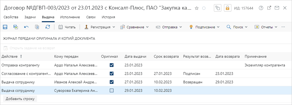Open the Поиск dropdown
Image resolution: width=292 pixels, height=105 pixels.
pyautogui.click(x=237, y=27)
